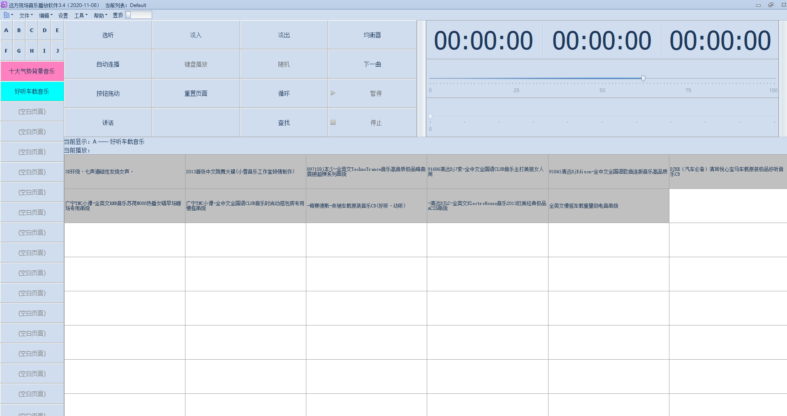Click the 讲话 talk button
The height and width of the screenshot is (416, 787).
[108, 123]
